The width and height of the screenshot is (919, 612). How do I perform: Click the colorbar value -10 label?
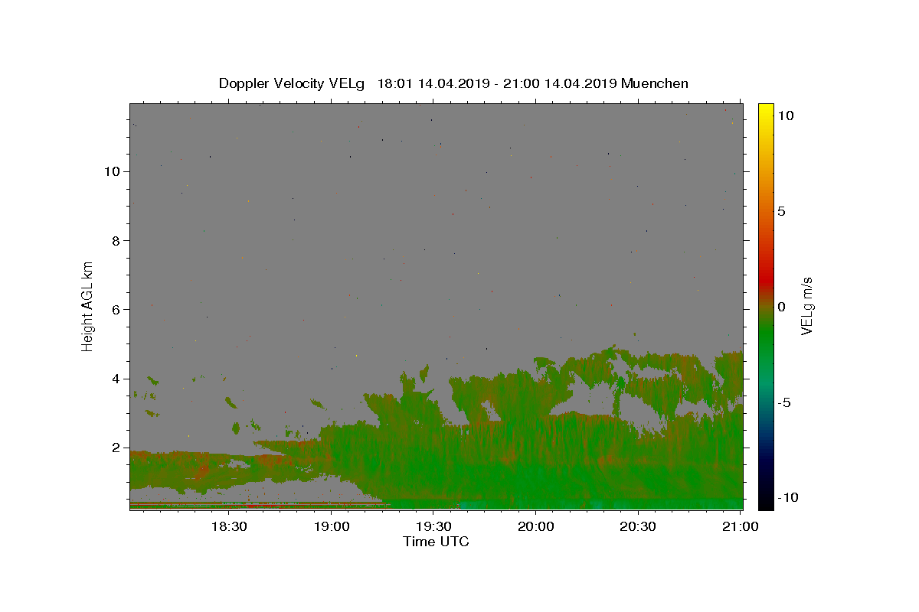point(789,497)
